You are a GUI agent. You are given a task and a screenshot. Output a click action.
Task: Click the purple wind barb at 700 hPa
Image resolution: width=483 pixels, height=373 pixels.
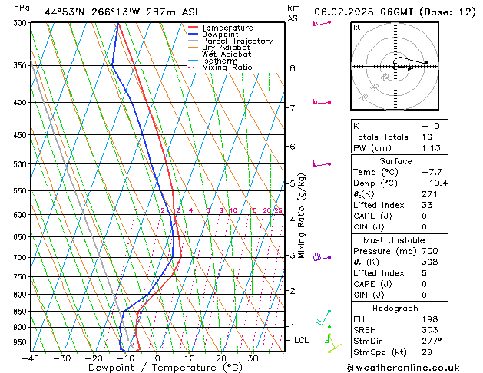pos(322,257)
